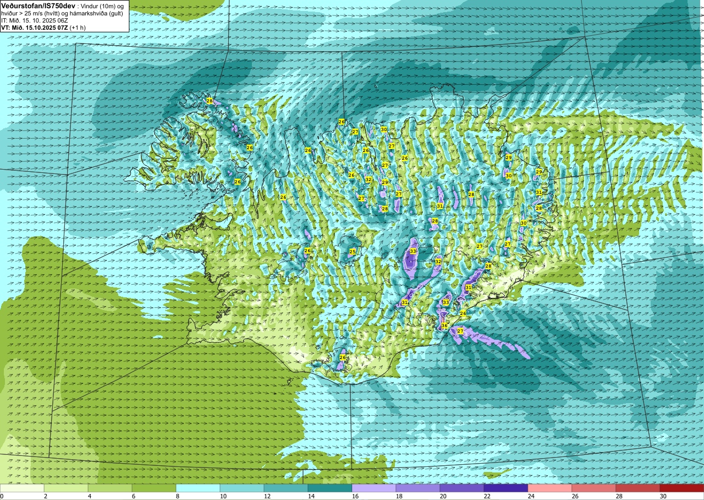Pick the 4–6 m/s green legend swatch
The height and width of the screenshot is (500, 704).
(110, 488)
